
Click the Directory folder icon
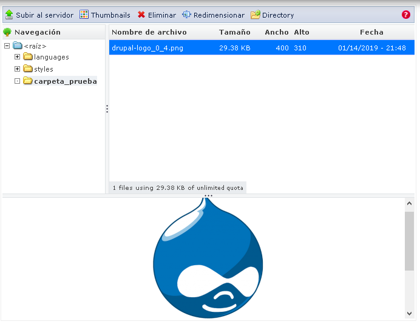click(x=256, y=15)
